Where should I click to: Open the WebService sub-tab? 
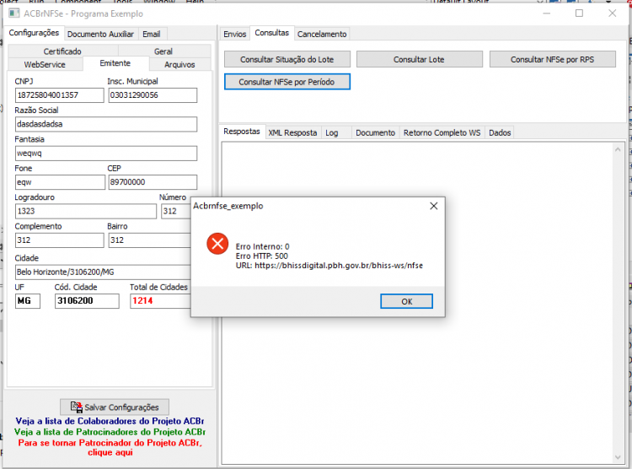[x=45, y=65]
